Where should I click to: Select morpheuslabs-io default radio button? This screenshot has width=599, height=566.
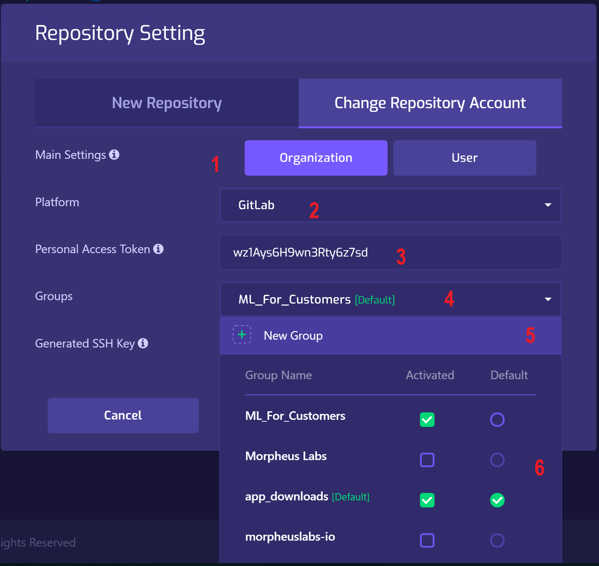pyautogui.click(x=497, y=541)
